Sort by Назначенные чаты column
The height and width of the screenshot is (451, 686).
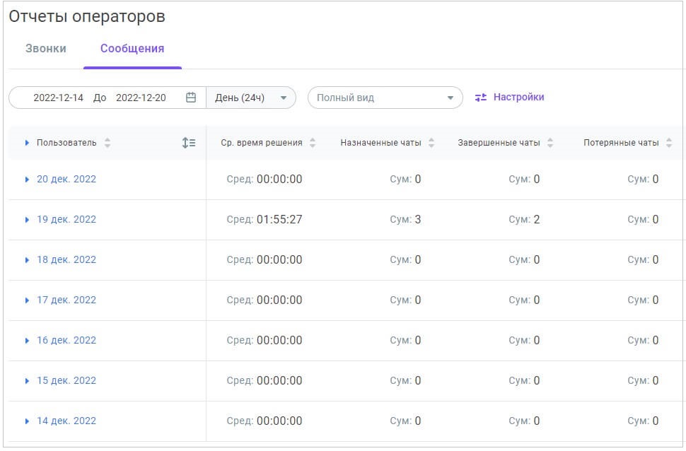[x=431, y=143]
